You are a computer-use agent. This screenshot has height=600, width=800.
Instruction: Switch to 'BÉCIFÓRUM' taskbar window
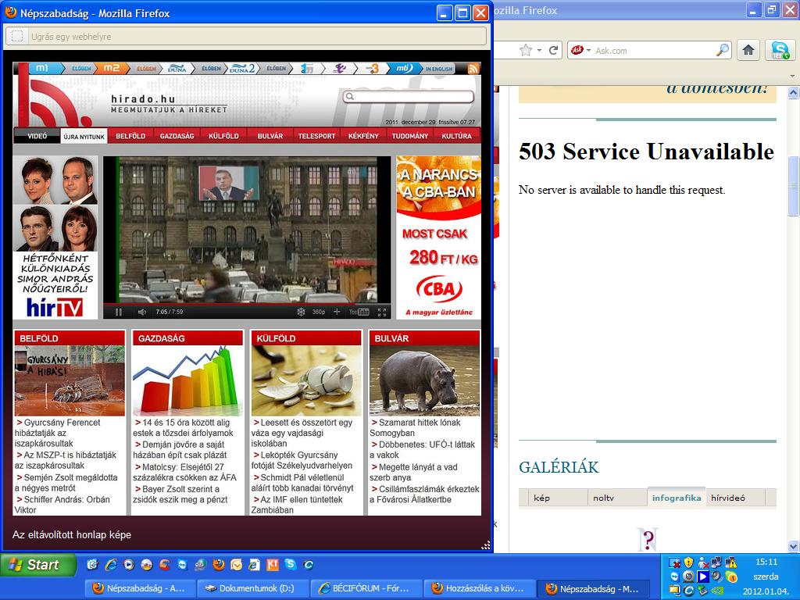pos(365,588)
